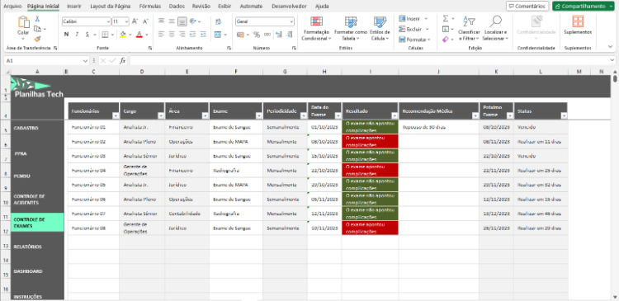Click the Merge and Center icon
Image resolution: width=619 pixels, height=301 pixels.
click(218, 35)
